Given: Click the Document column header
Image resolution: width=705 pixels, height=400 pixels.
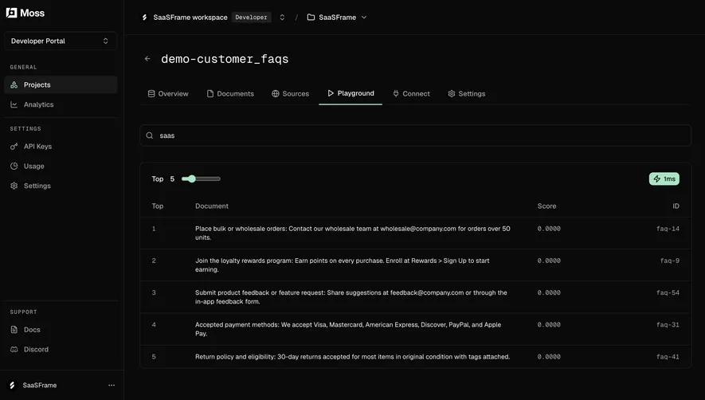Looking at the screenshot, I should click(212, 206).
